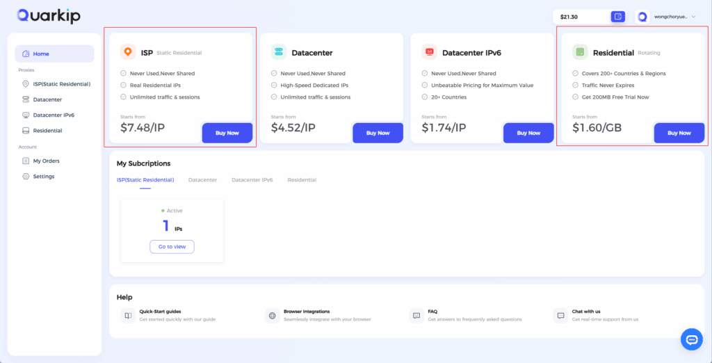Click the green Residential card icon
Screen dimensions: 712x363
[x=580, y=52]
